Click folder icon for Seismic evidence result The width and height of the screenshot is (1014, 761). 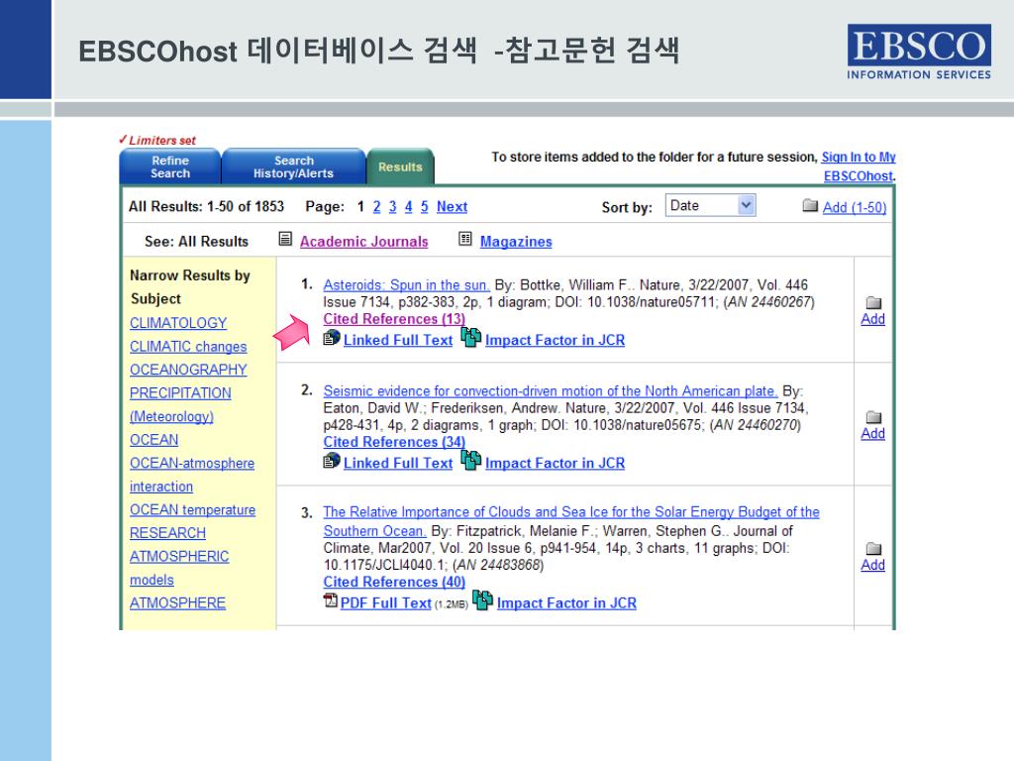[873, 417]
